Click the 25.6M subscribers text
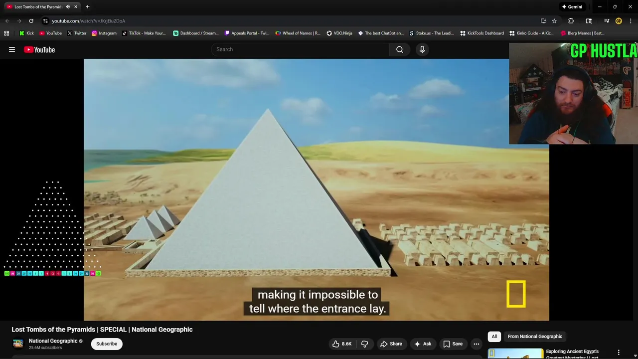 click(x=45, y=348)
